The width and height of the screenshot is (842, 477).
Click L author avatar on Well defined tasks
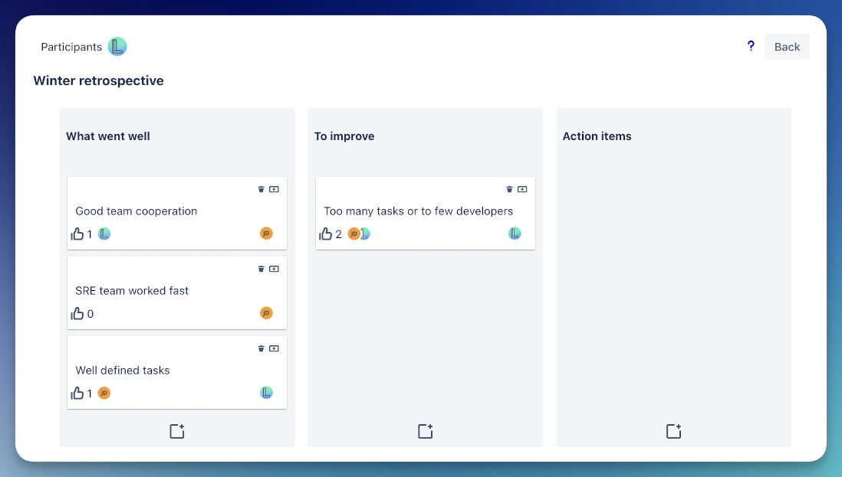click(266, 393)
